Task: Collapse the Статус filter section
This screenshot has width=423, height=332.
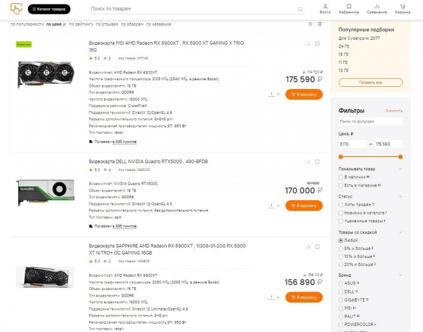Action: [400, 196]
